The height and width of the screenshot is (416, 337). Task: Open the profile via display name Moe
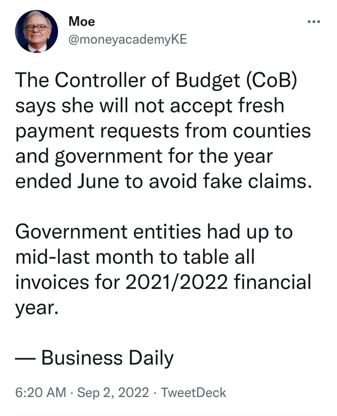point(82,21)
